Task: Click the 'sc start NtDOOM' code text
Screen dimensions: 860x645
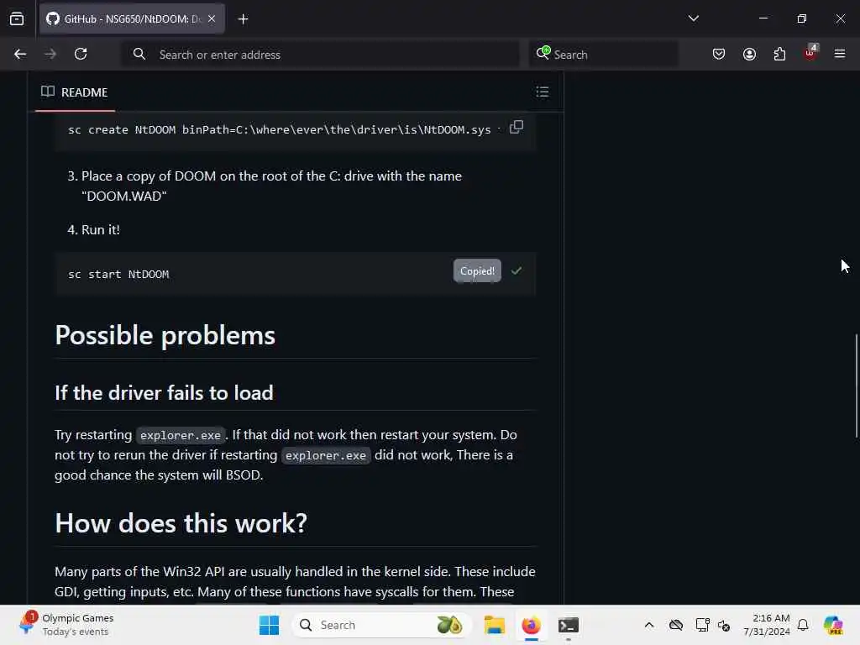Action: [118, 275]
